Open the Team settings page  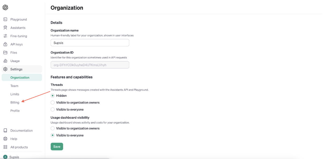pyautogui.click(x=14, y=86)
